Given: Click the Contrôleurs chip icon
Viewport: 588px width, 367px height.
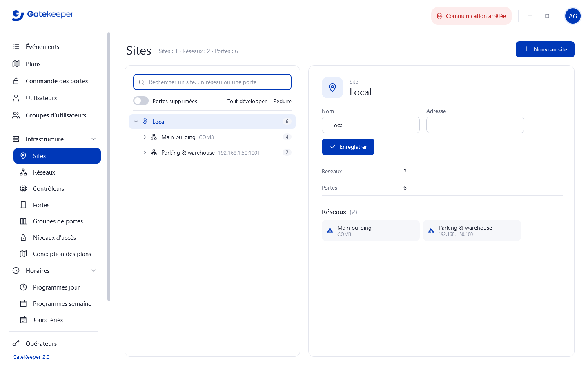Looking at the screenshot, I should coord(23,188).
